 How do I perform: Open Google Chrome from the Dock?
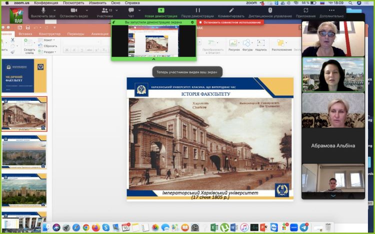(x=86, y=228)
